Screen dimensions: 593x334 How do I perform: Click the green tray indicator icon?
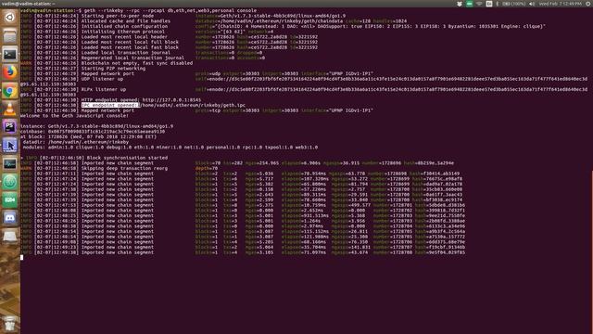[470, 4]
